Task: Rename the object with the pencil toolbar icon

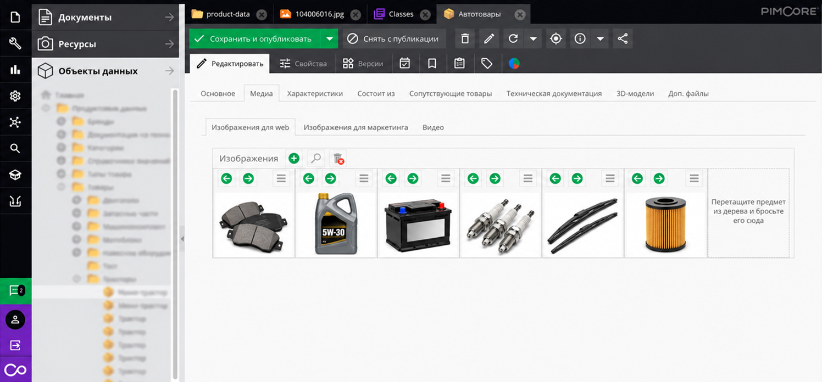Action: point(488,39)
